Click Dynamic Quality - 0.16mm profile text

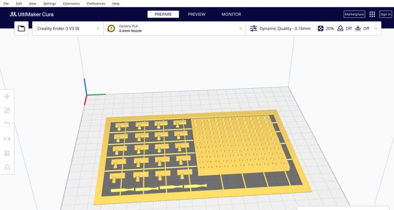point(285,28)
